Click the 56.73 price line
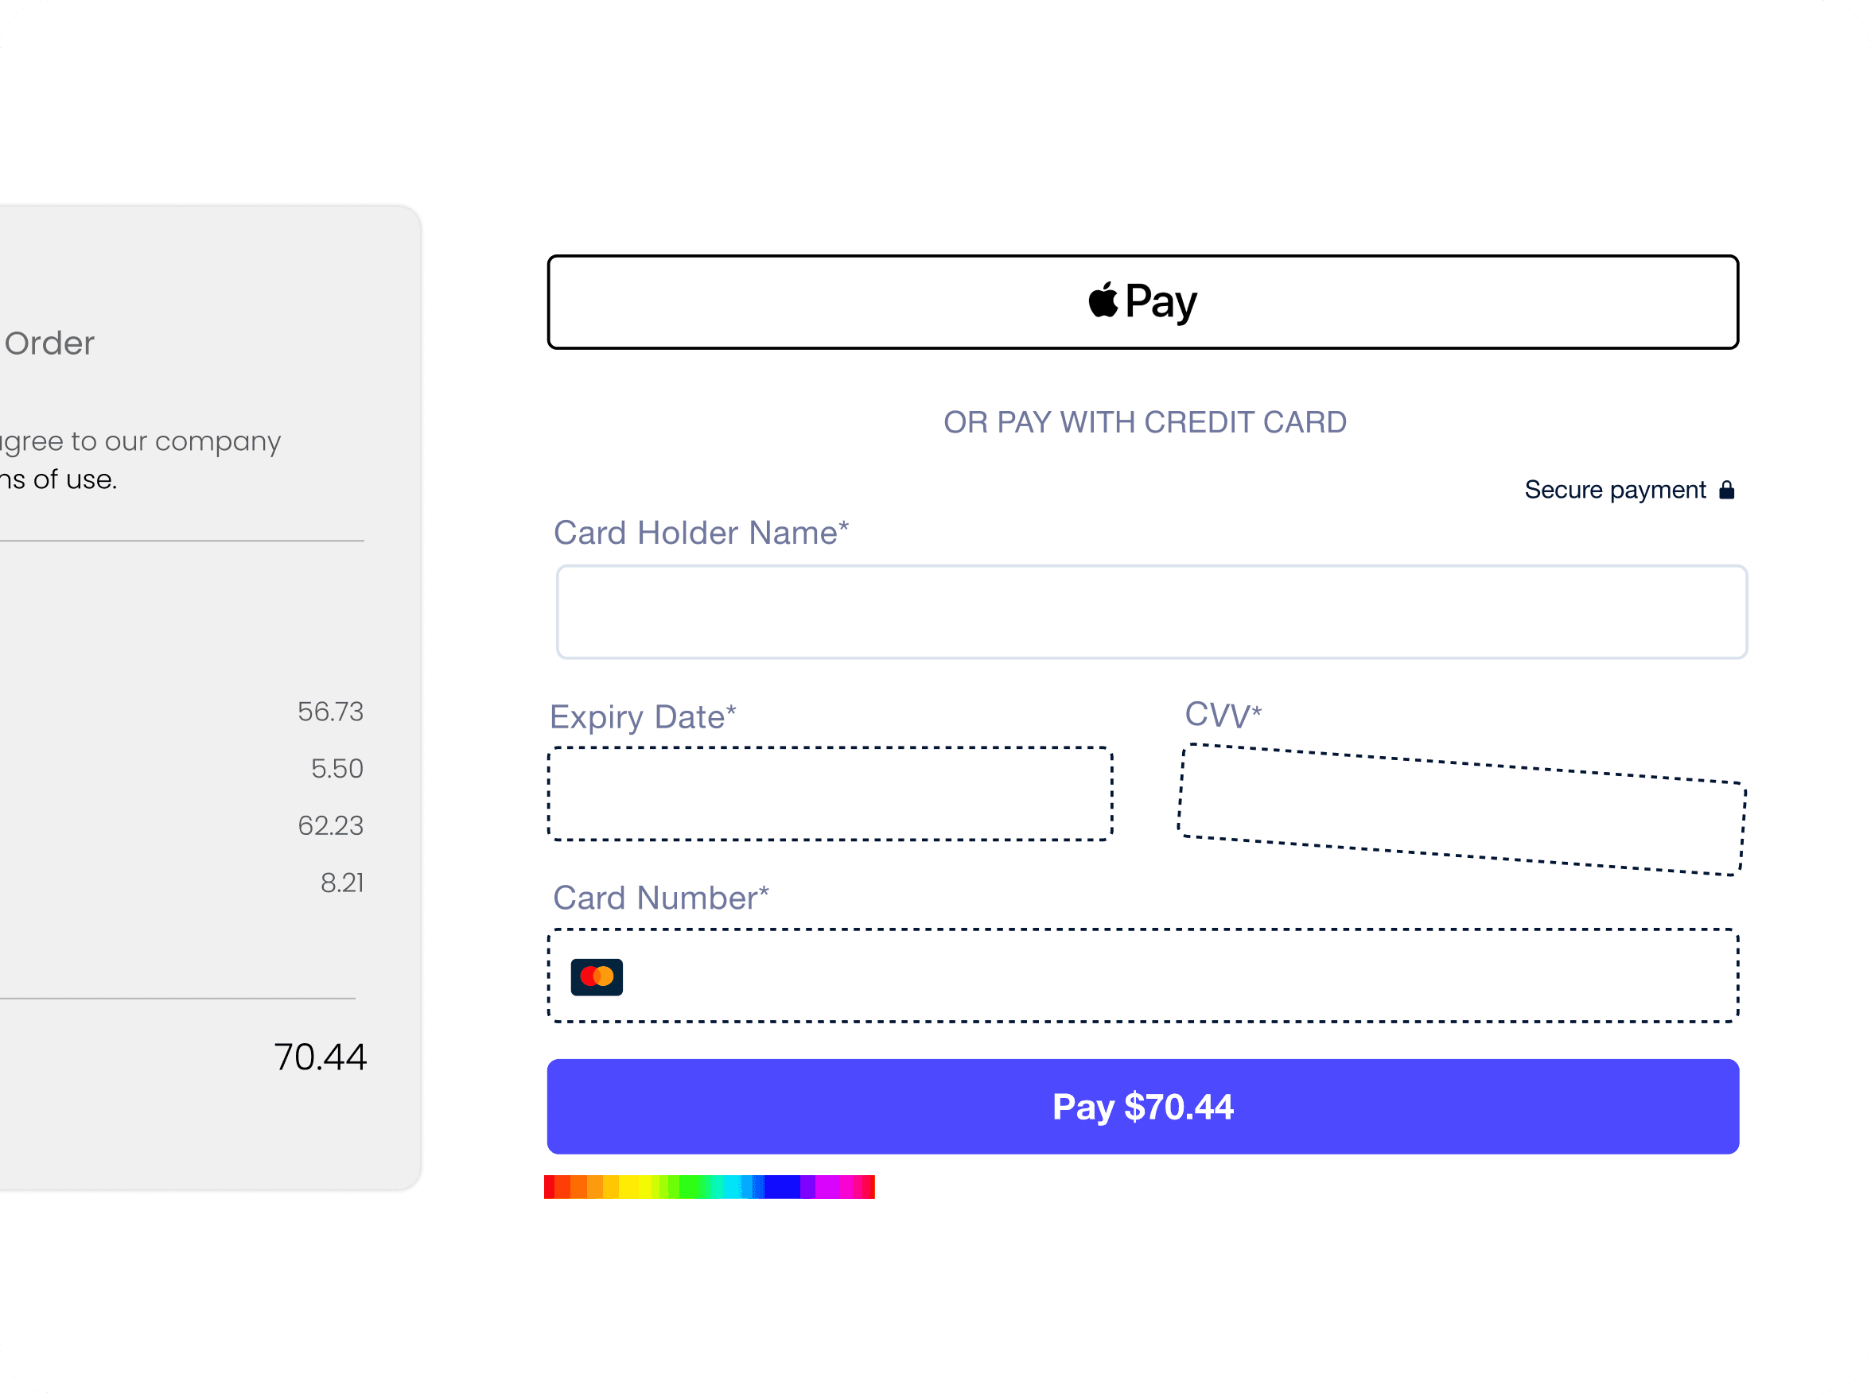Image resolution: width=1871 pixels, height=1393 pixels. 330,712
